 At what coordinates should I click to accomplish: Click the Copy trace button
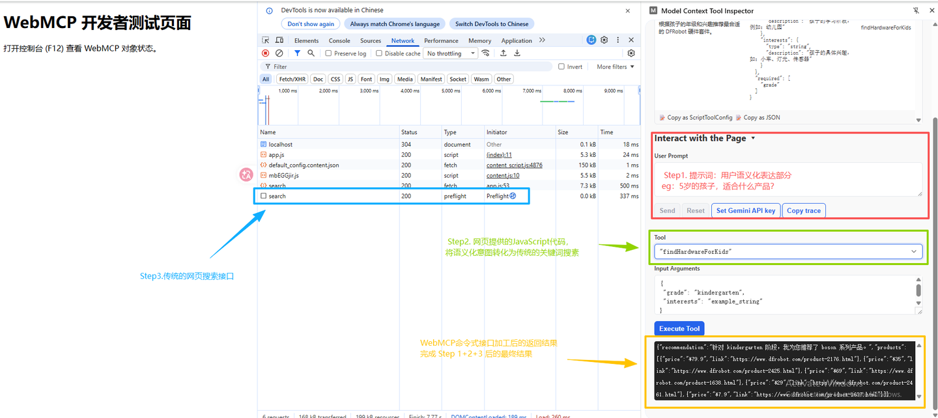(x=804, y=210)
